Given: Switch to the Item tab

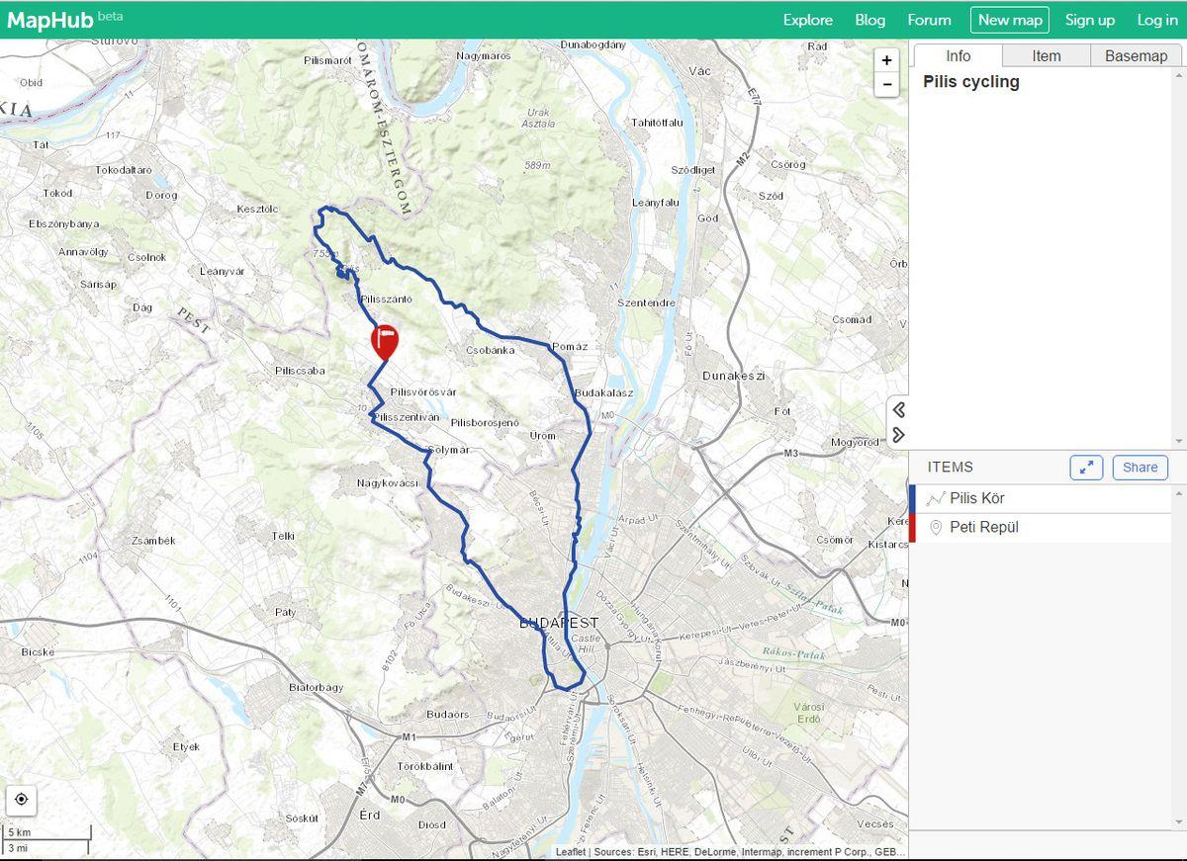Looking at the screenshot, I should (x=1047, y=55).
